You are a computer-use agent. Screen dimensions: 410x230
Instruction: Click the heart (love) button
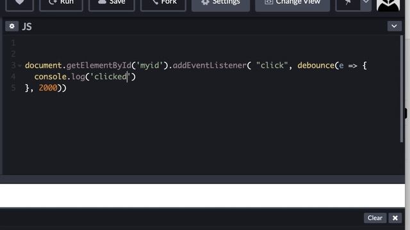(x=20, y=4)
